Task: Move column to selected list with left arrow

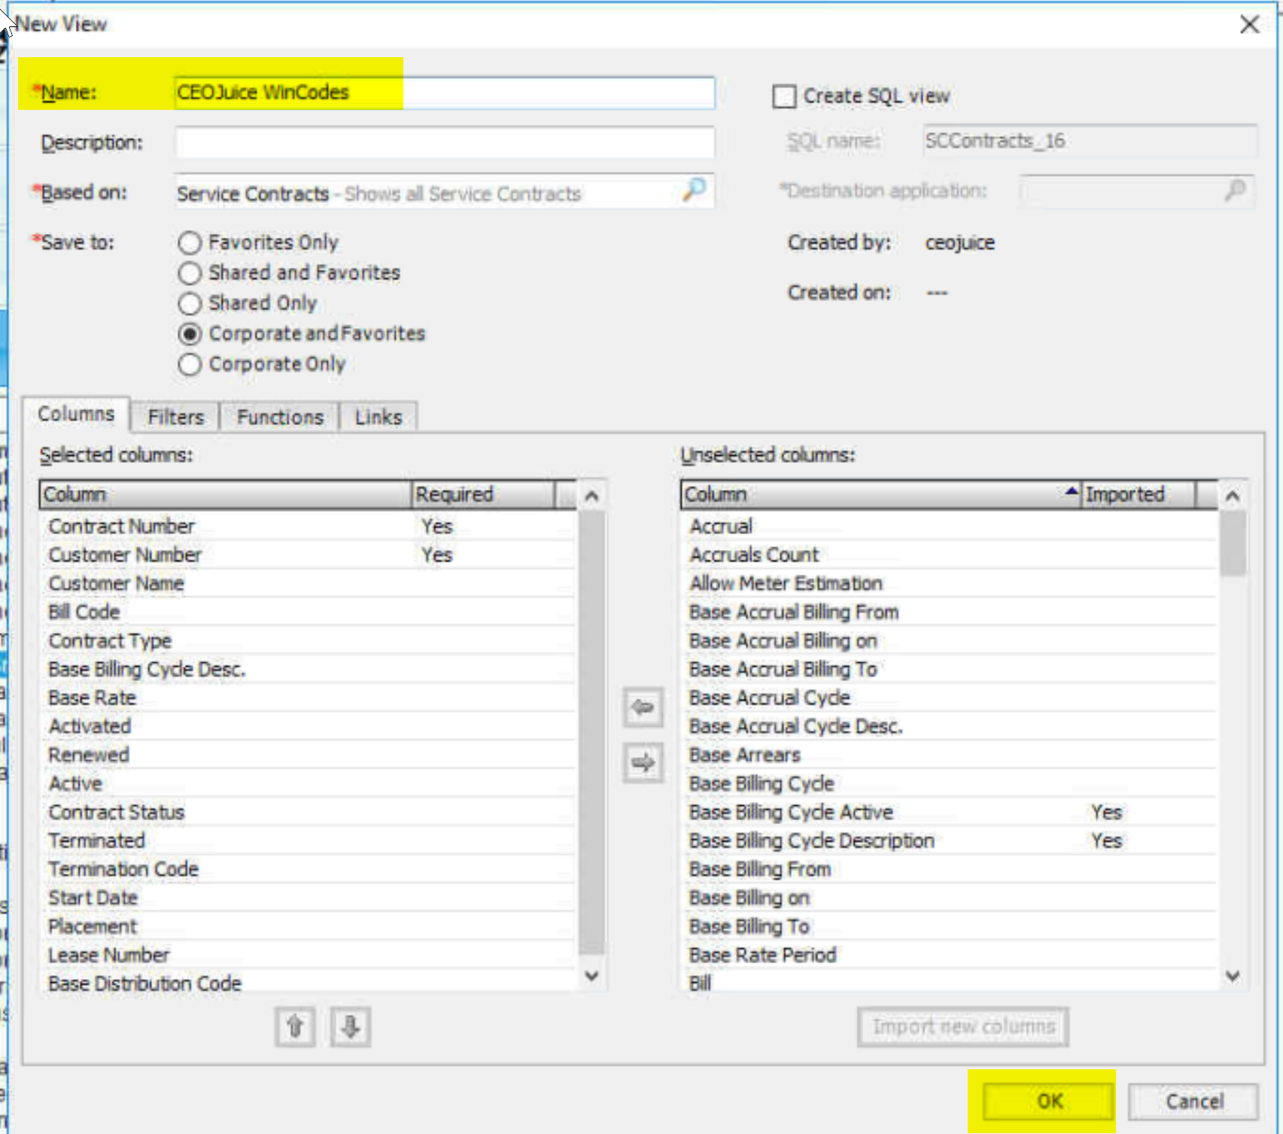Action: coord(643,707)
